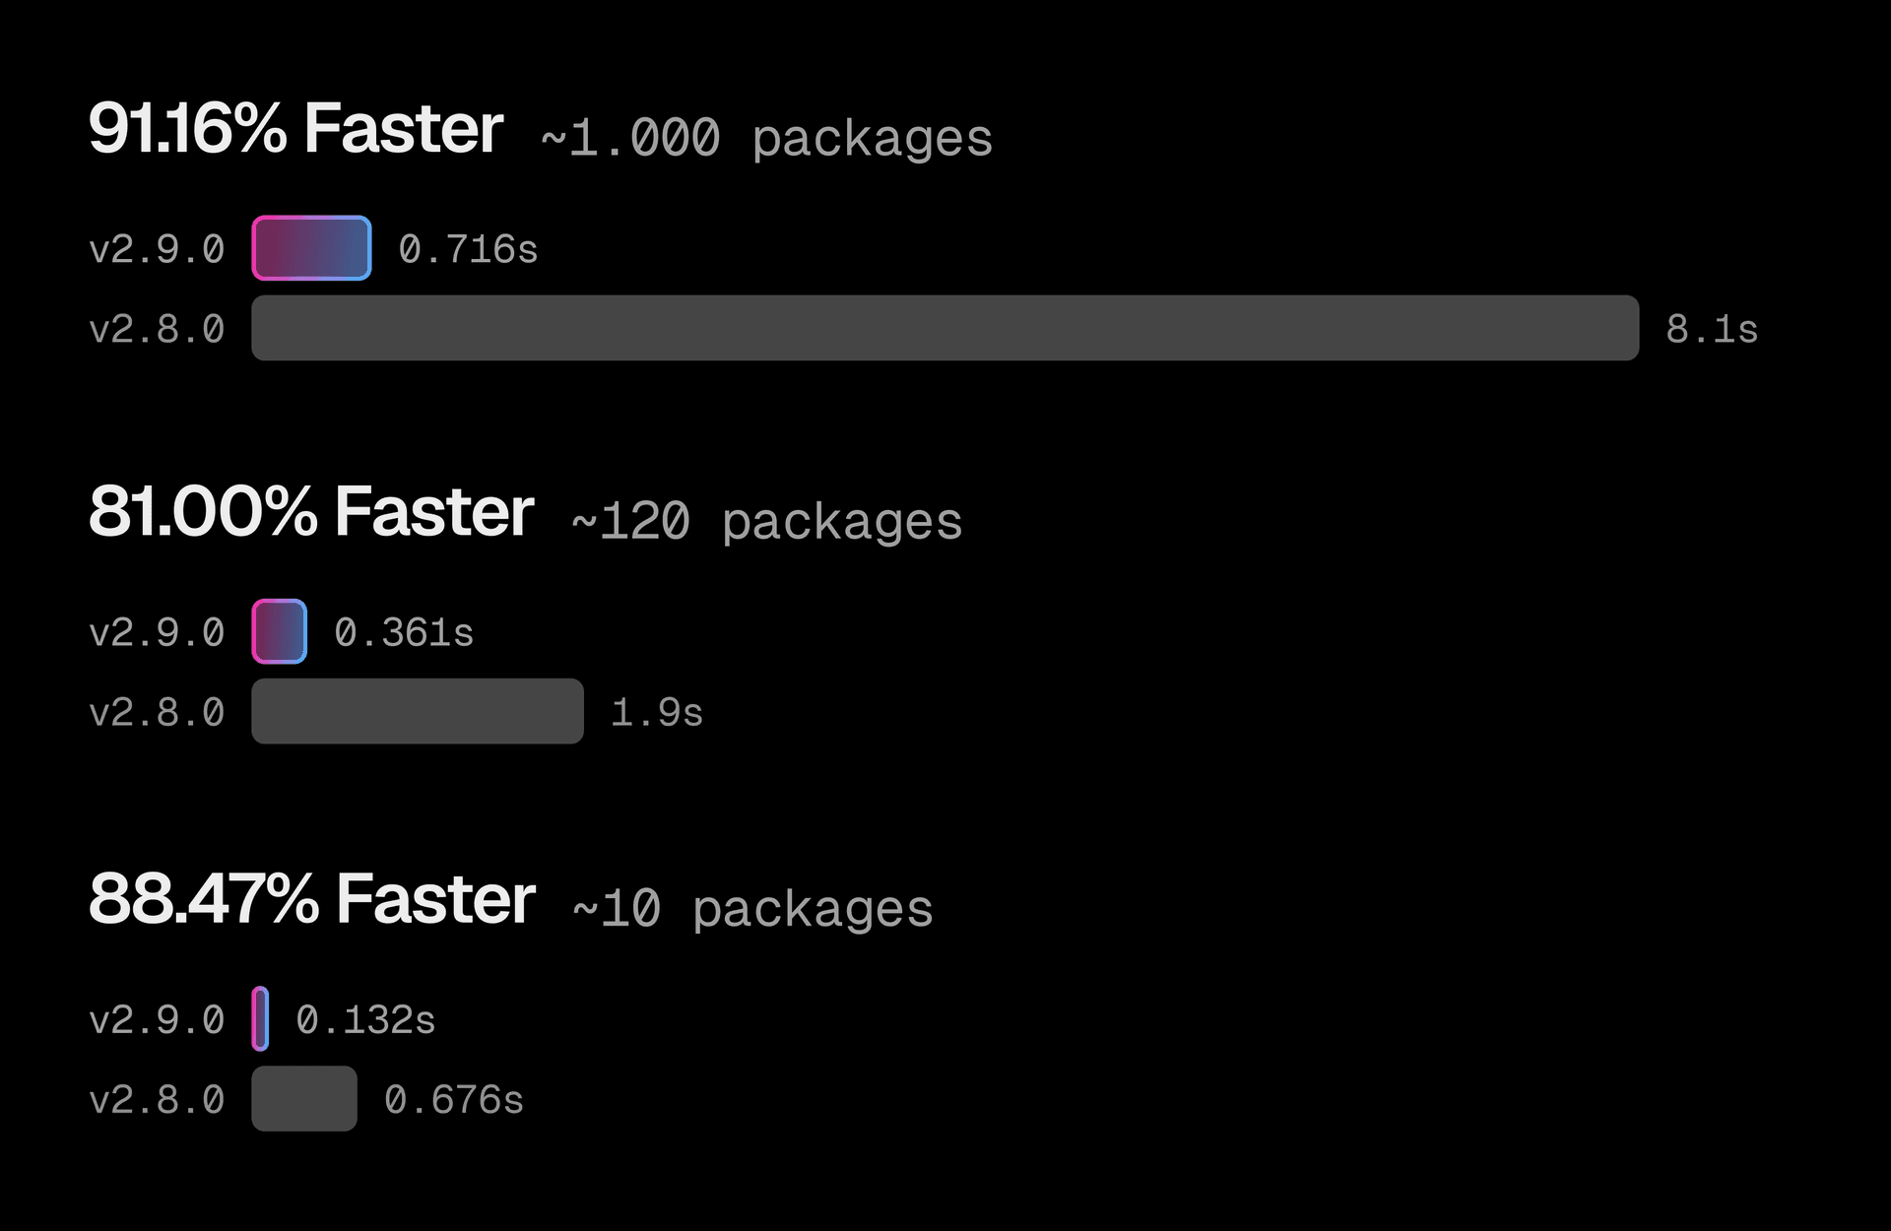Select the thin gradient bar beside 0.132s
Viewport: 1891px width, 1231px height.
pyautogui.click(x=260, y=1018)
